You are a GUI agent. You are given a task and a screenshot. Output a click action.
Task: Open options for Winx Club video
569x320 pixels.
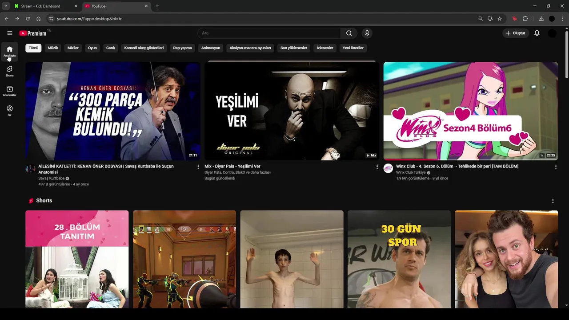click(x=556, y=167)
